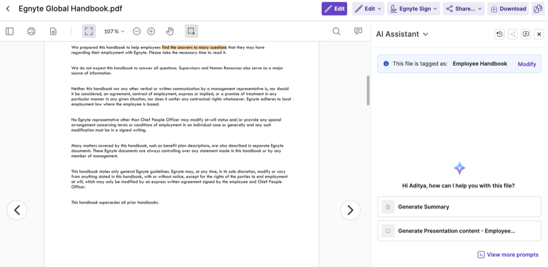Open the document search magnifier
The height and width of the screenshot is (267, 548).
336,31
